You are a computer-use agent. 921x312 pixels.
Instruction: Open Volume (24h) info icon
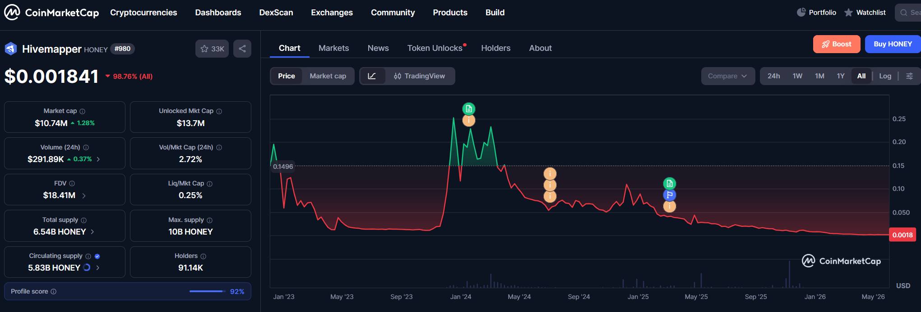(x=86, y=147)
